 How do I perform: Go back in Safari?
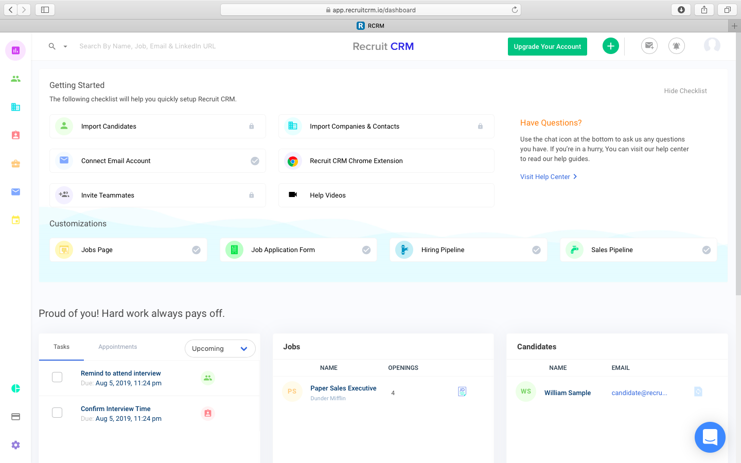coord(11,10)
